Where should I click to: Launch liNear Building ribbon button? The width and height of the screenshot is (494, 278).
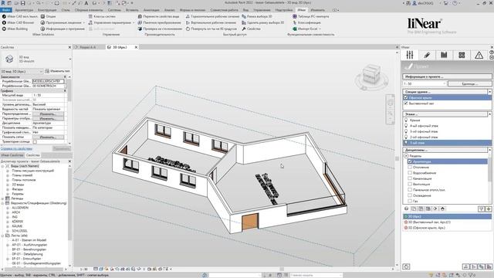coord(15,29)
